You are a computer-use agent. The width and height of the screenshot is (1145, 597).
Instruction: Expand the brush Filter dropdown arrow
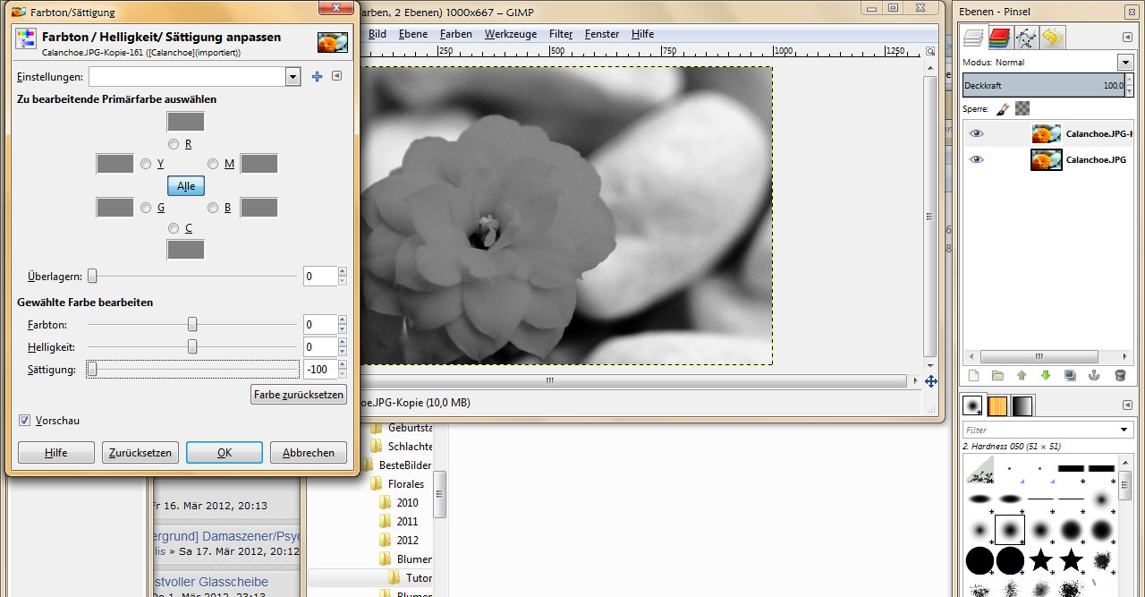click(1124, 431)
